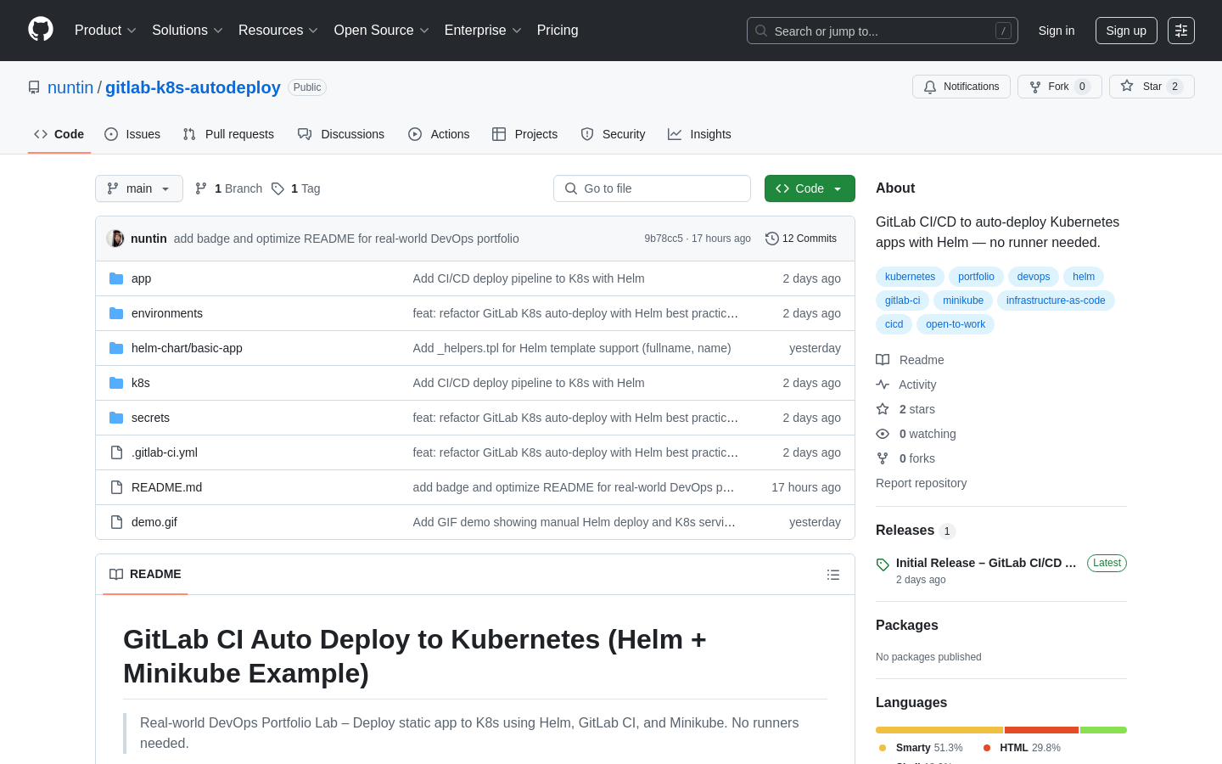Screen dimensions: 1222x764
Task: Switch to the Insights tab
Action: pyautogui.click(x=699, y=134)
